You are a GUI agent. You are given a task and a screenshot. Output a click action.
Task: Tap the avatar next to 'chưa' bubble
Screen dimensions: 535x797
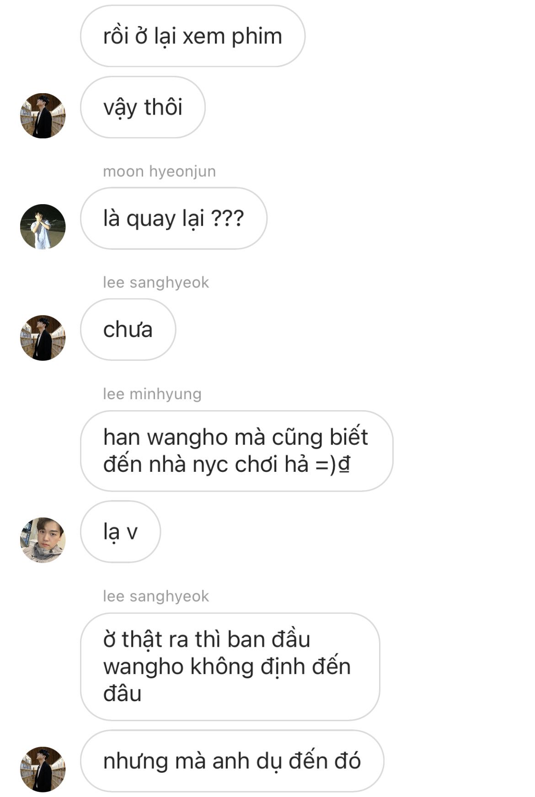(x=43, y=338)
